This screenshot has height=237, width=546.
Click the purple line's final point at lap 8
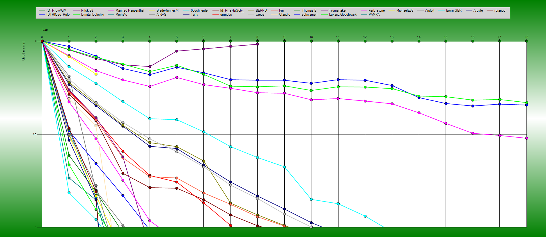258,44
